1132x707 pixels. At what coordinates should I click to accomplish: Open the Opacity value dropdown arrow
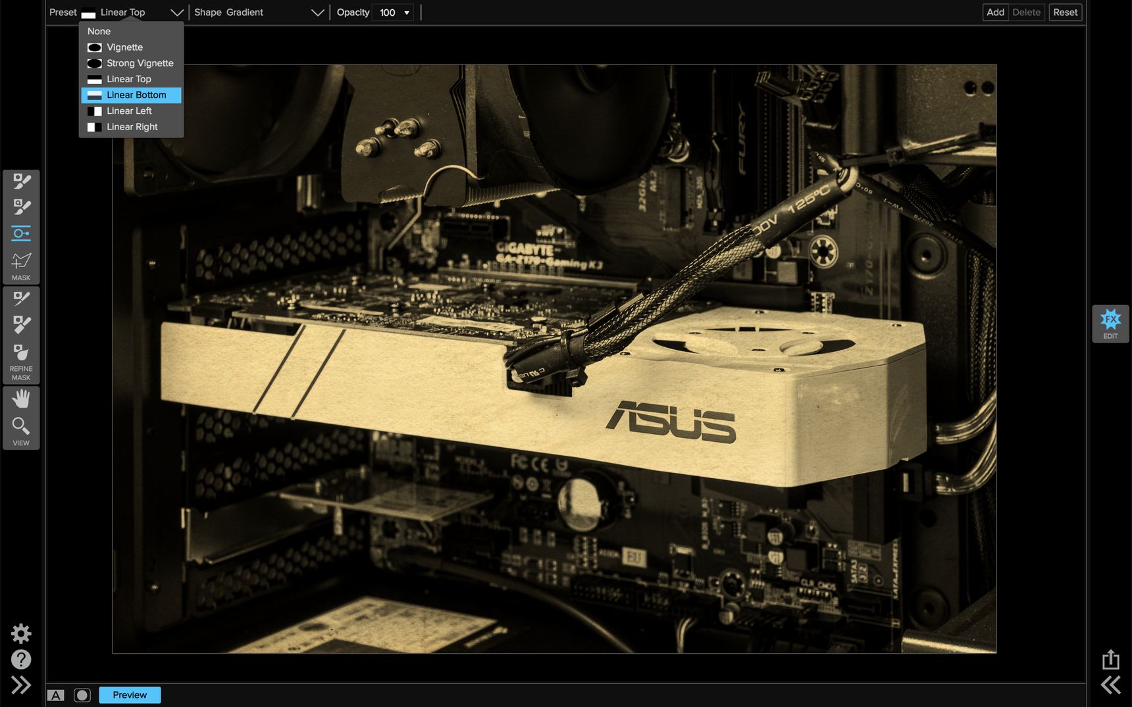click(x=407, y=12)
